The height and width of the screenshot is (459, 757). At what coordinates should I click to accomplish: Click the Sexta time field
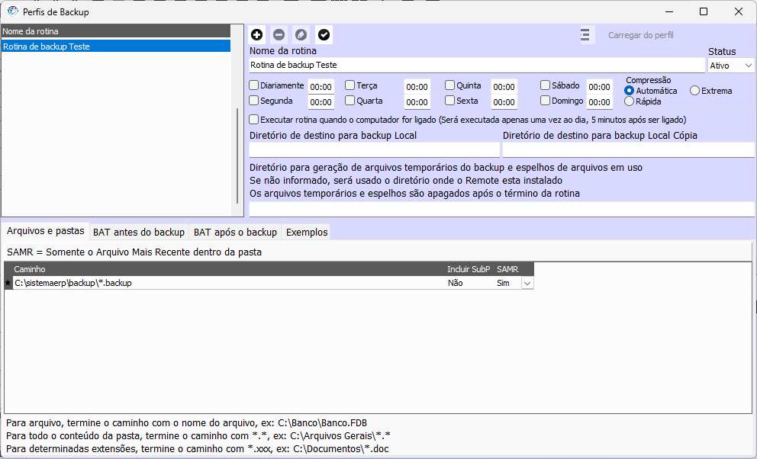(x=504, y=101)
